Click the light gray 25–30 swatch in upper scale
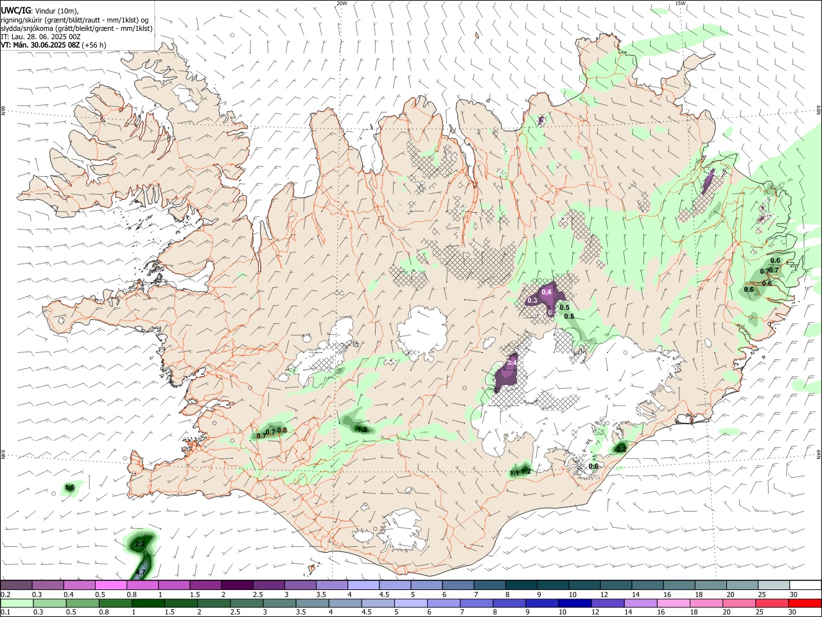This screenshot has width=822, height=617. pos(774,585)
